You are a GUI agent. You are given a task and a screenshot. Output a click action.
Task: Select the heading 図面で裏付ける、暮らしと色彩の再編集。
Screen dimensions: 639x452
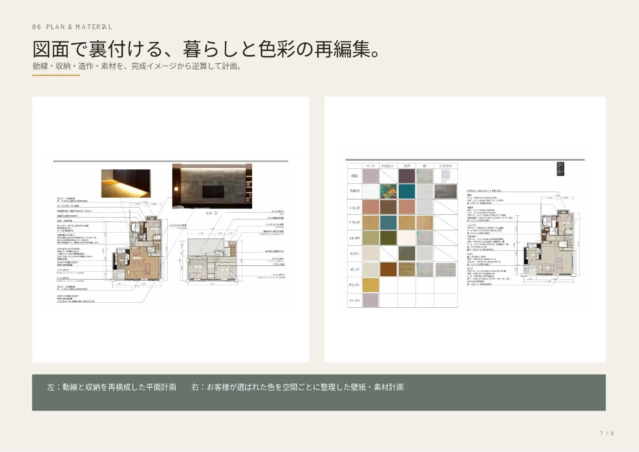pos(206,49)
